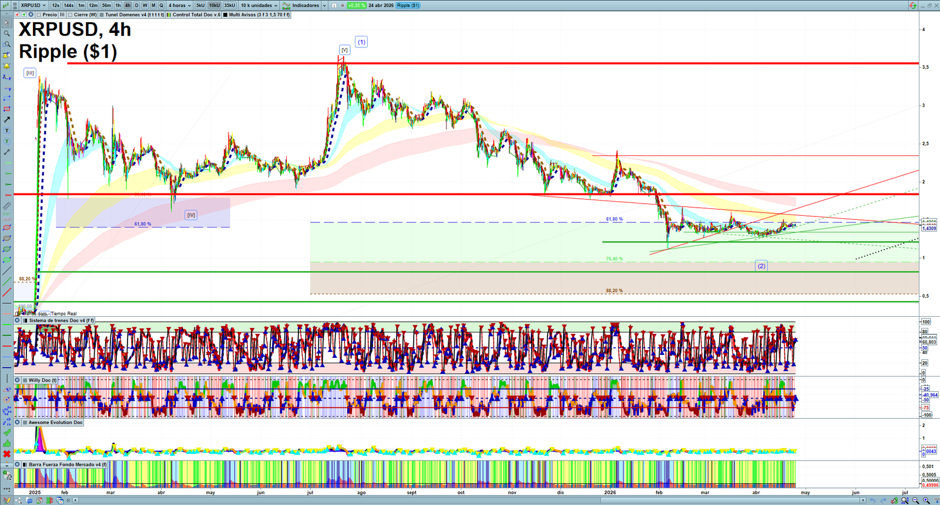The height and width of the screenshot is (505, 940).
Task: Click the zoom in magnifier at bottom right
Action: [x=926, y=500]
